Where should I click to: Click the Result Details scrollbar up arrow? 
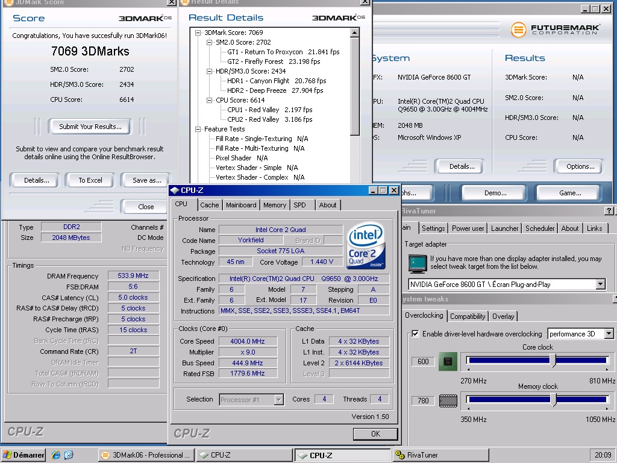pos(354,33)
